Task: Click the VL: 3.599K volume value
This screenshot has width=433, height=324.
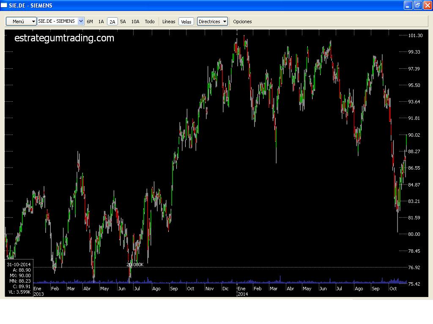Action: pos(19,292)
